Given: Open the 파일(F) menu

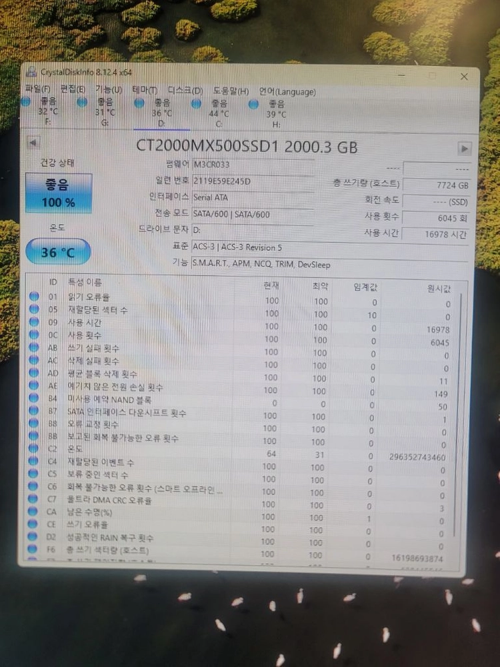Looking at the screenshot, I should tap(37, 89).
